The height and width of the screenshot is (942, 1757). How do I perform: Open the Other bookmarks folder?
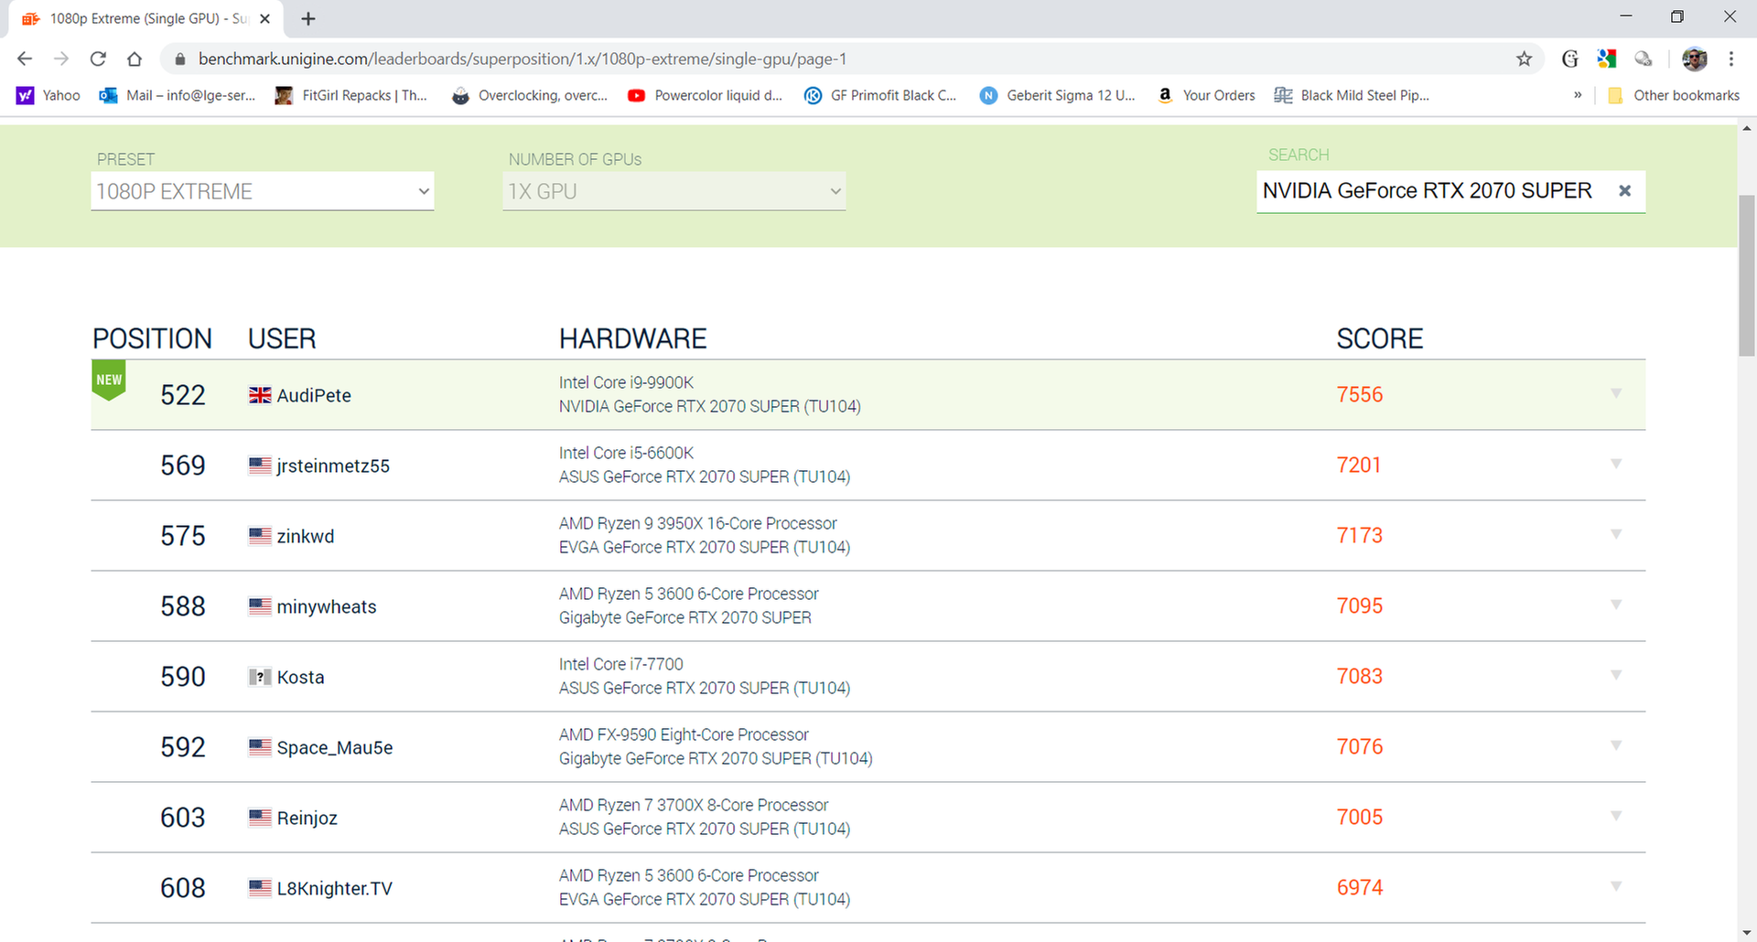1674,95
